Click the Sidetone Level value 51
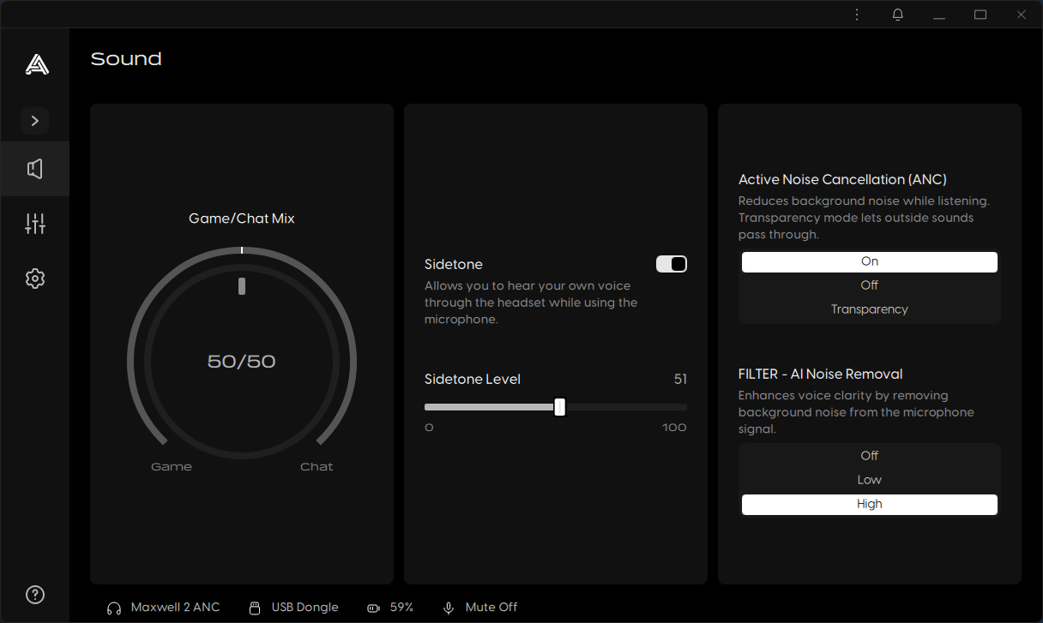 (x=680, y=379)
